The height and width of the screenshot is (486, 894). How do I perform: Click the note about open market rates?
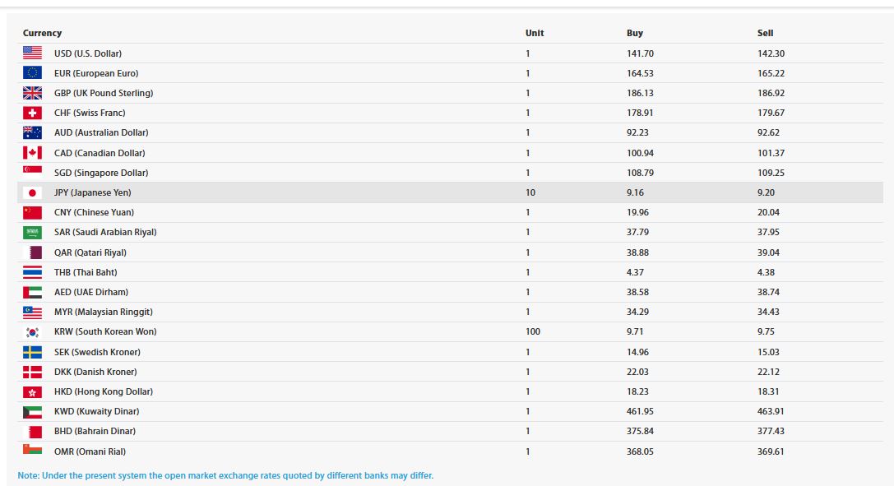pyautogui.click(x=225, y=475)
